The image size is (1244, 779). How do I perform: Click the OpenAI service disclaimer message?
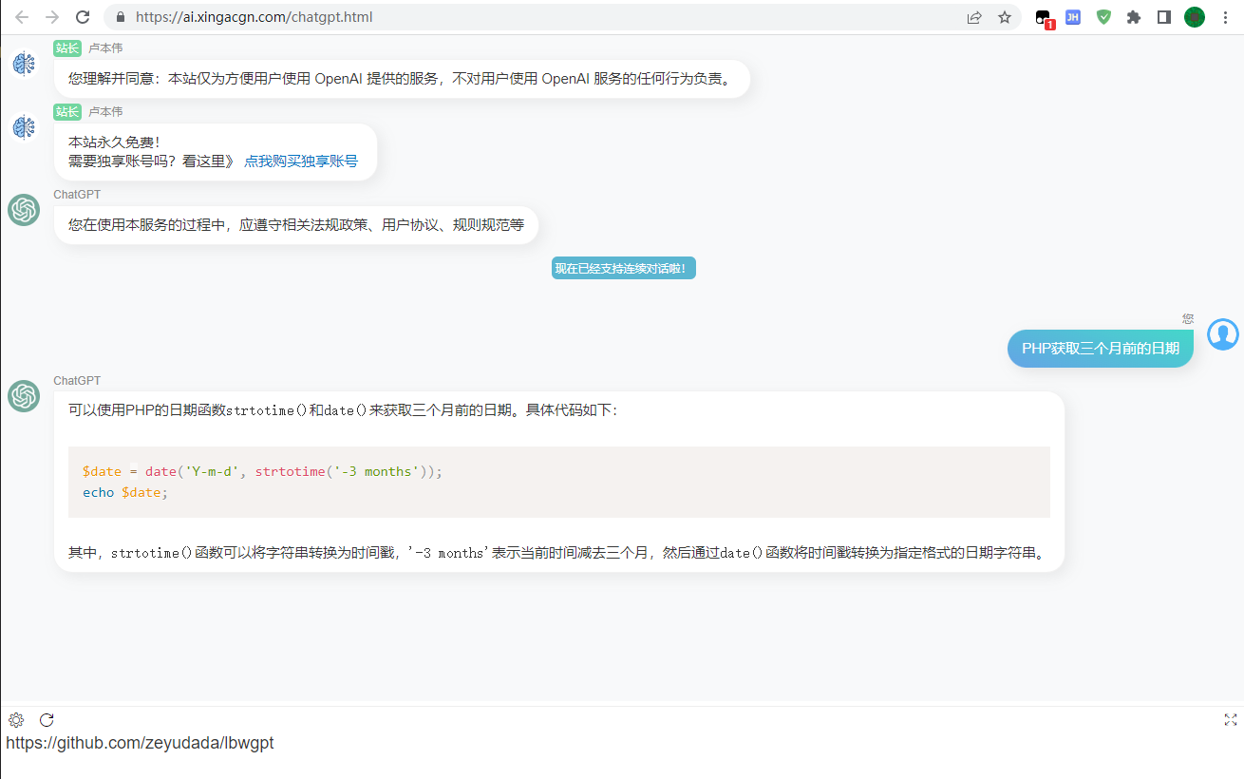(x=402, y=79)
